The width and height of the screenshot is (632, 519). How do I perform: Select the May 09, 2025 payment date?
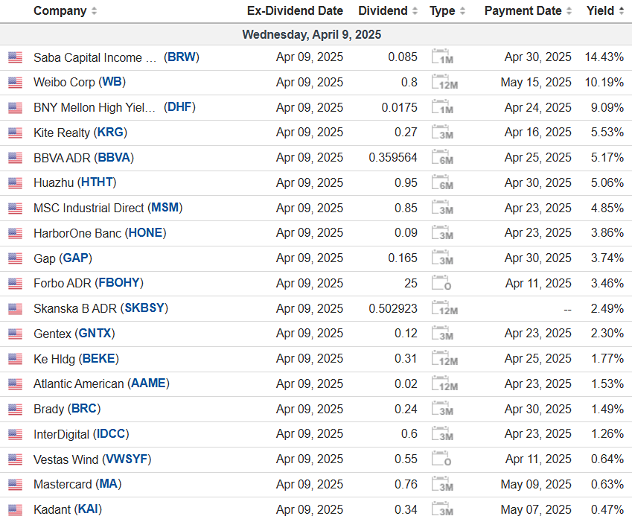pyautogui.click(x=536, y=484)
